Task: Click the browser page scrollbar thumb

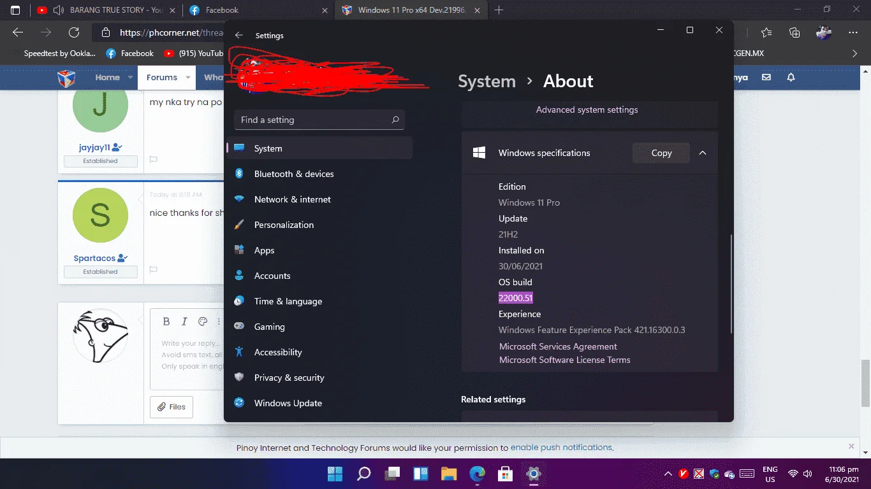Action: coord(865,383)
